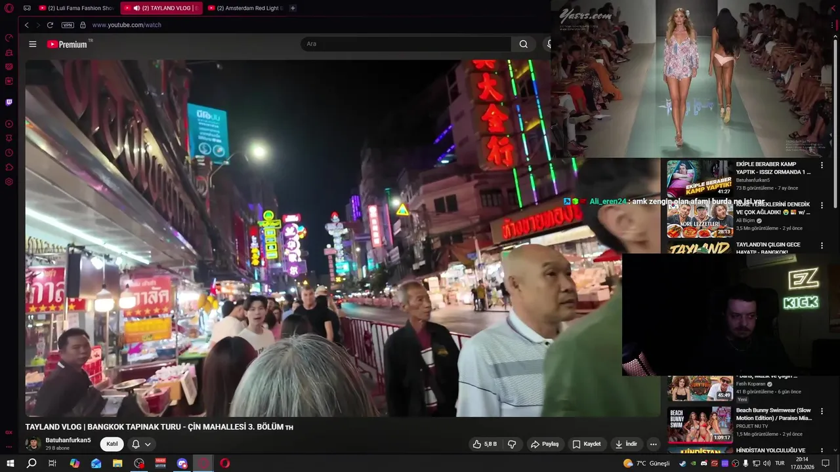The image size is (840, 472).
Task: Open red Opera browser taskbar icon
Action: coord(225,463)
